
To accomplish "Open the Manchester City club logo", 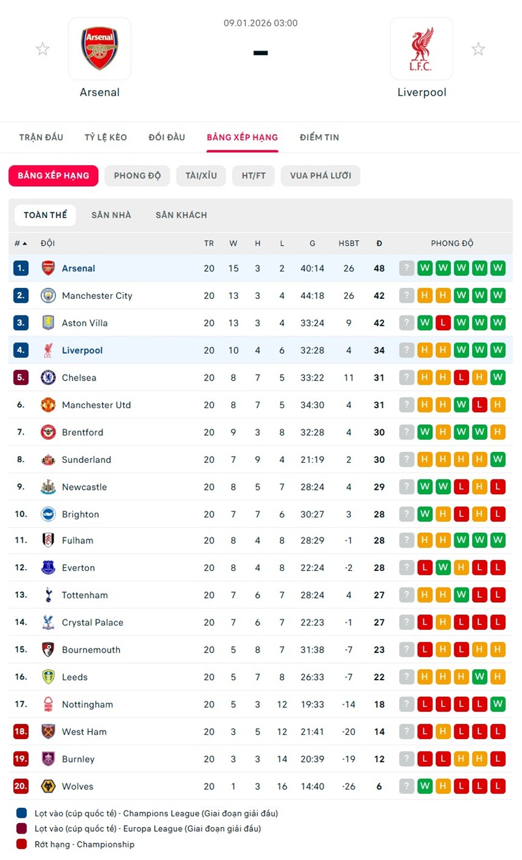I will pos(48,296).
